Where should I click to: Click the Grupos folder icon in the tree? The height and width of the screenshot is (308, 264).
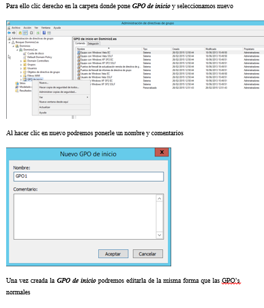click(x=25, y=64)
